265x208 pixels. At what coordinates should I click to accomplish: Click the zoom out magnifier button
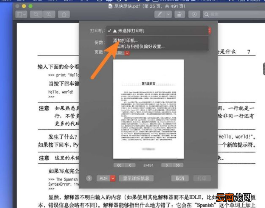(36, 14)
